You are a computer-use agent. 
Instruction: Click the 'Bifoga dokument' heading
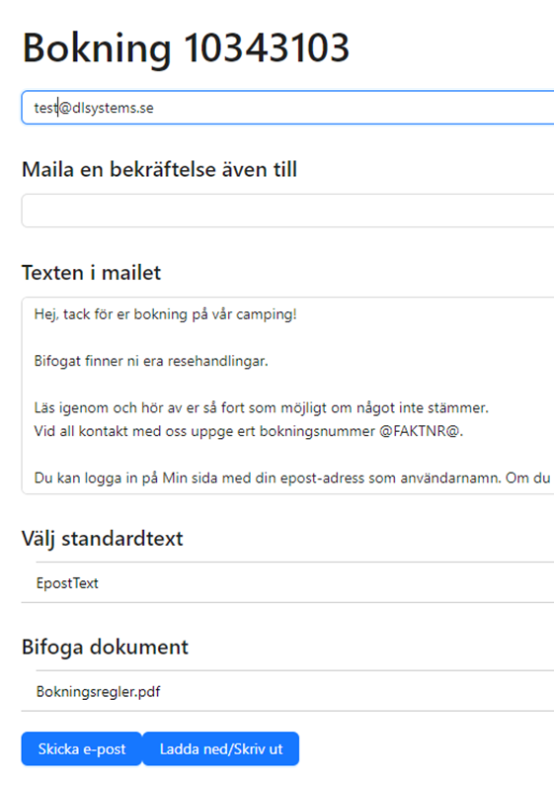tap(105, 648)
